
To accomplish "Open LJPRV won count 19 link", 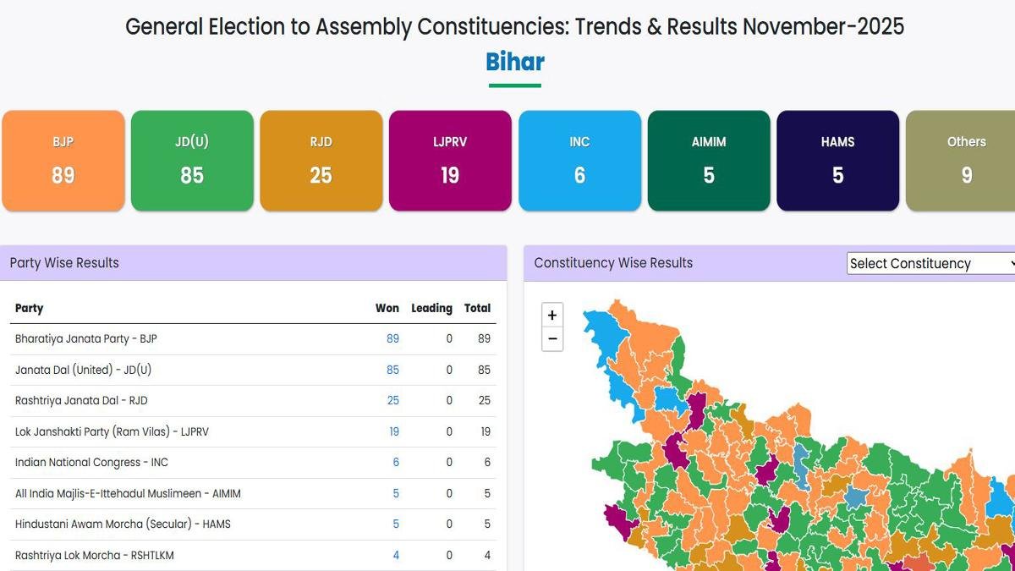I will 393,431.
